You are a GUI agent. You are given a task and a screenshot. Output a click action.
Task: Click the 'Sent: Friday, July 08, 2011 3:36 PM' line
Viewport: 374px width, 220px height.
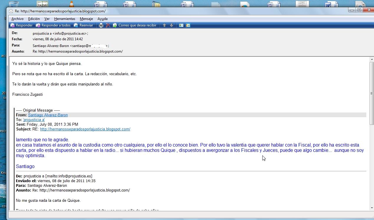coord(47,125)
